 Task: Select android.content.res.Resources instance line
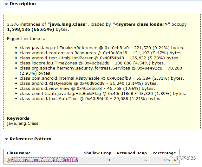[x=101, y=53]
